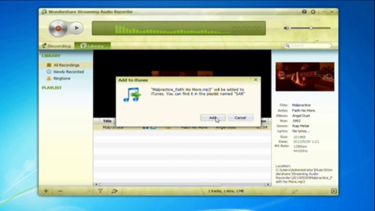
Task: Click Cancel in the Add to iTunes dialog
Action: pyautogui.click(x=240, y=118)
